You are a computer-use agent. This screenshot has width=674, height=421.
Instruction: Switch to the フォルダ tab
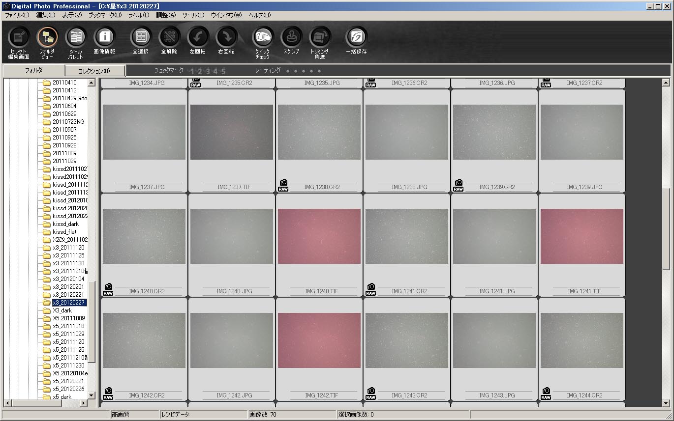(x=33, y=70)
